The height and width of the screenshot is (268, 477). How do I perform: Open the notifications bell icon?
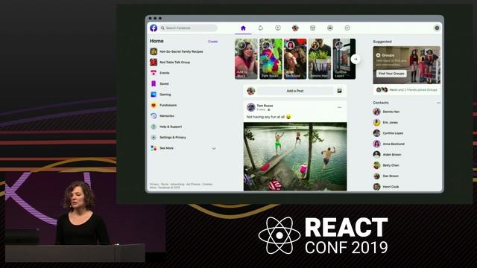(x=260, y=28)
